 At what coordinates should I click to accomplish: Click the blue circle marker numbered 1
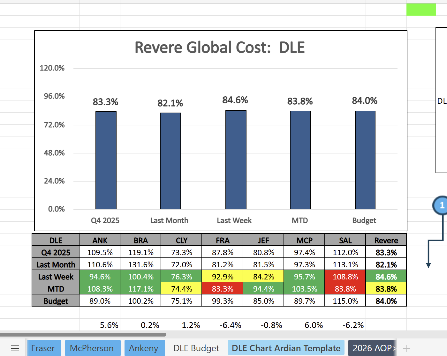coord(441,205)
